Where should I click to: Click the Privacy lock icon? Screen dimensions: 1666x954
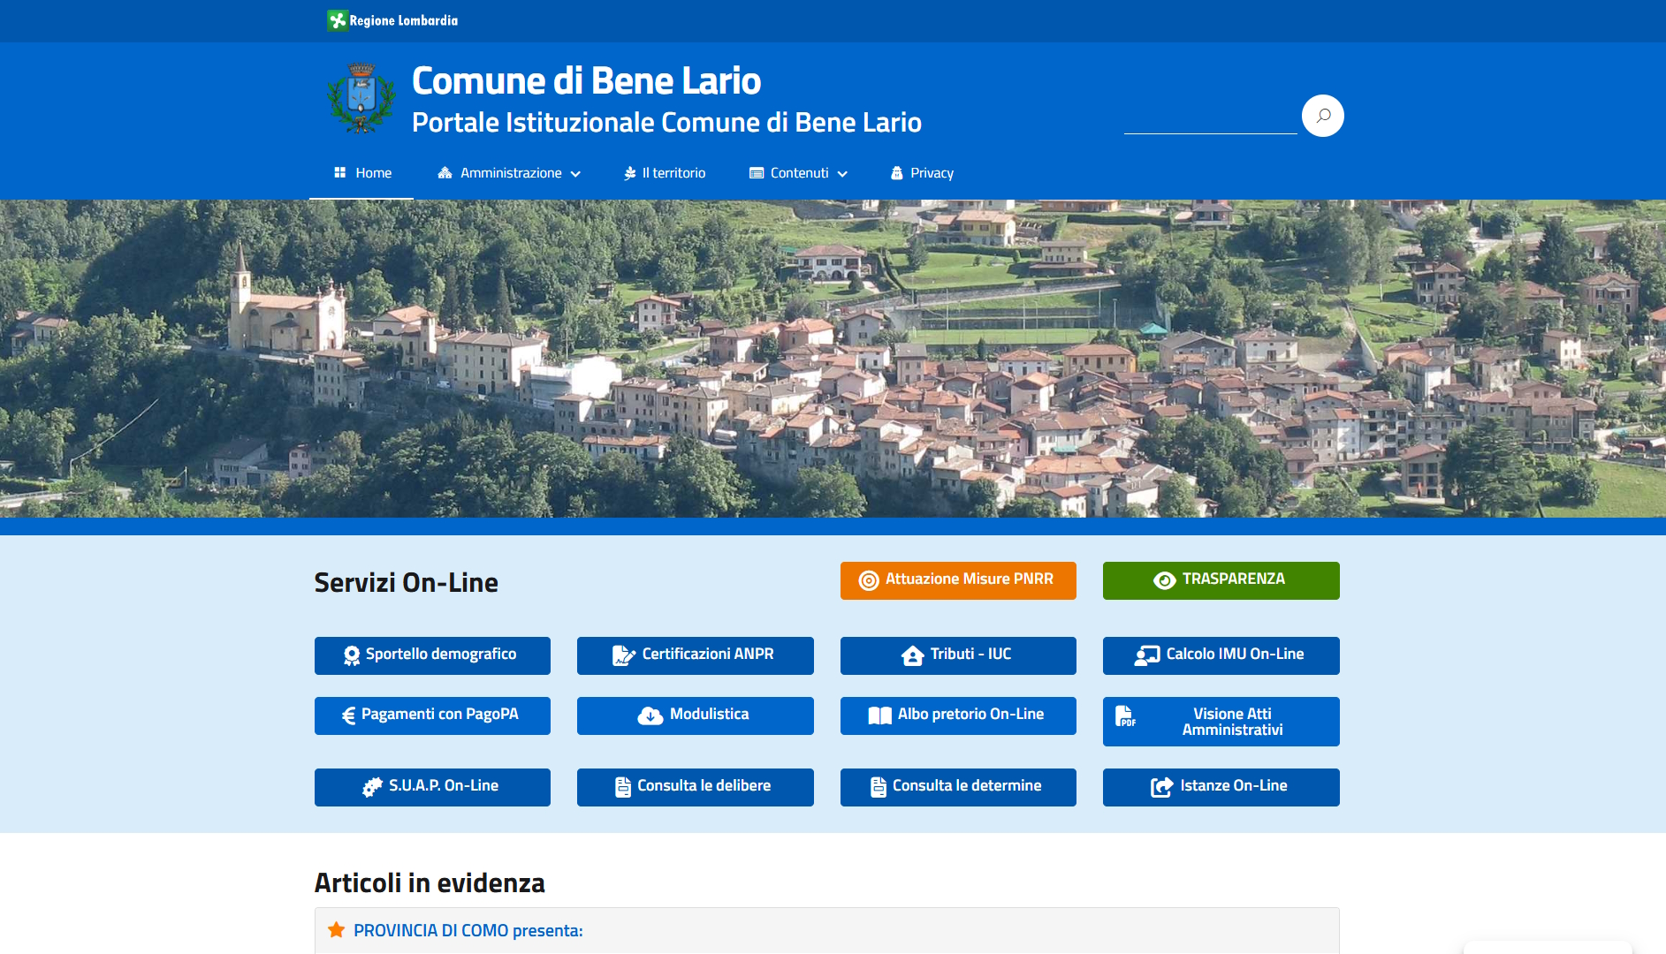pos(897,173)
